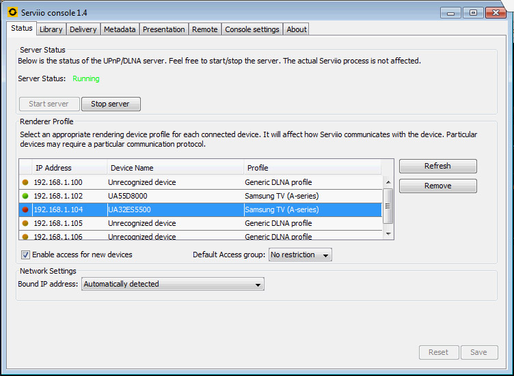Click the device list scroll up arrow
This screenshot has height=376, width=514.
click(x=388, y=182)
